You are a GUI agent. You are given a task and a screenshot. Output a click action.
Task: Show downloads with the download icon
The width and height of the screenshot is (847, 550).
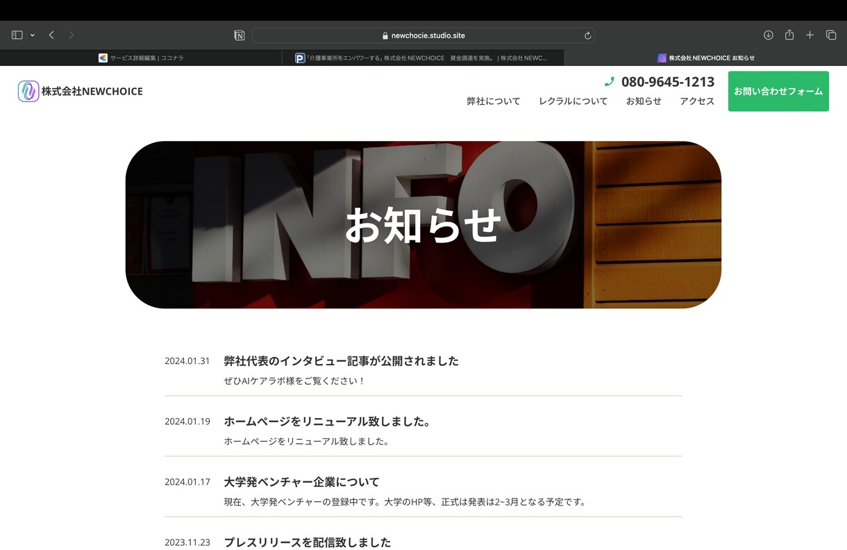pos(769,35)
